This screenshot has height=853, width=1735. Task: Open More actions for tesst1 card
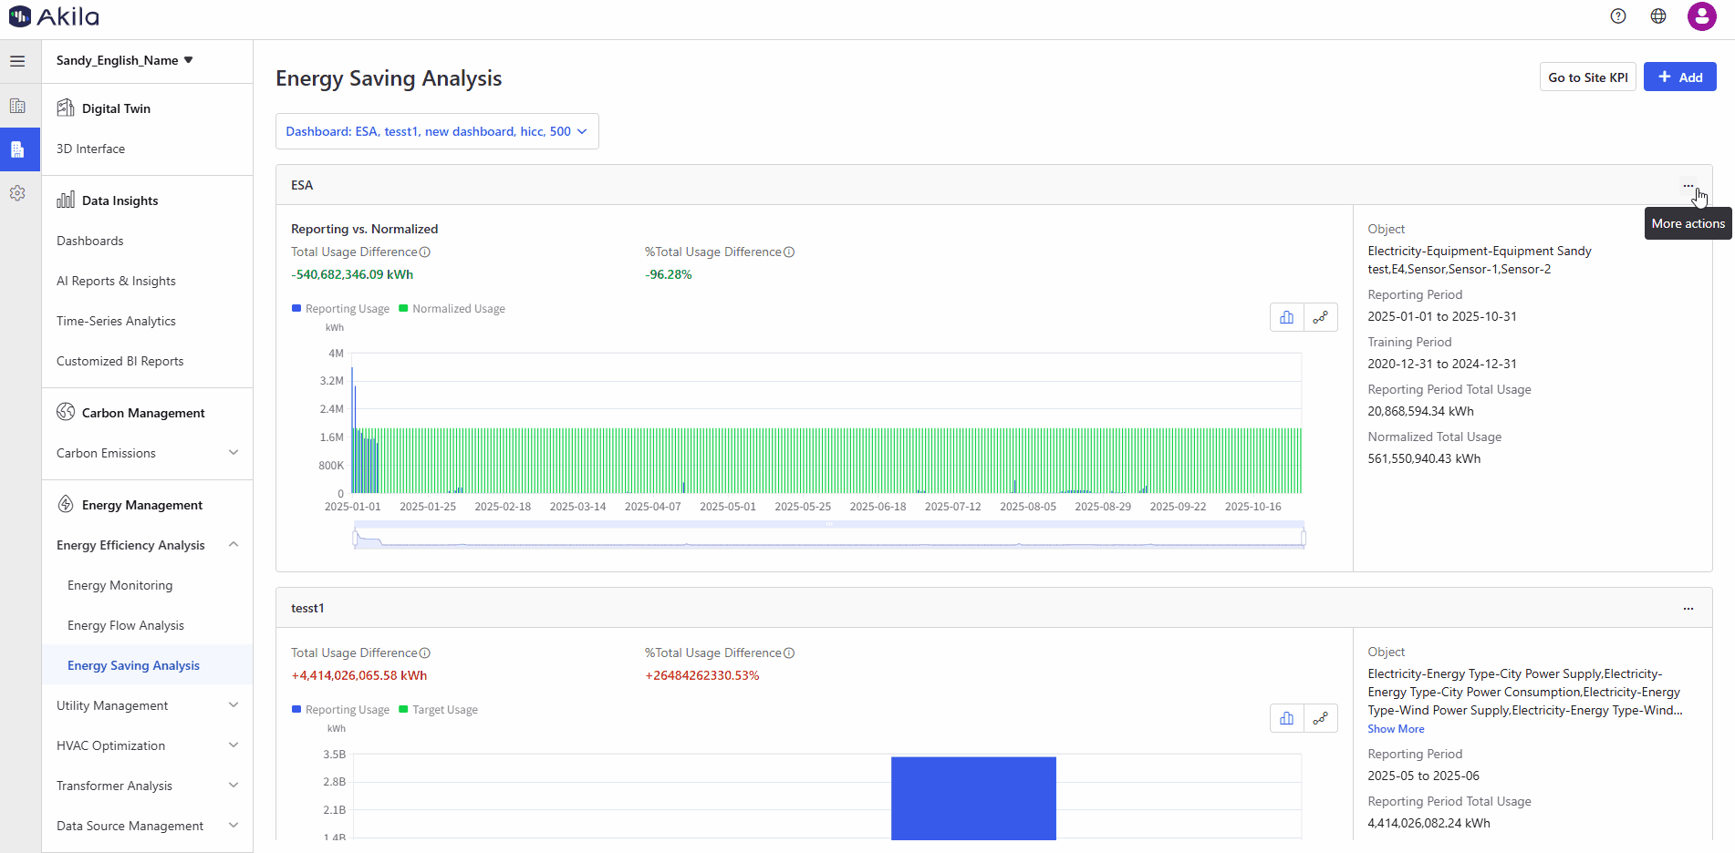[1688, 609]
